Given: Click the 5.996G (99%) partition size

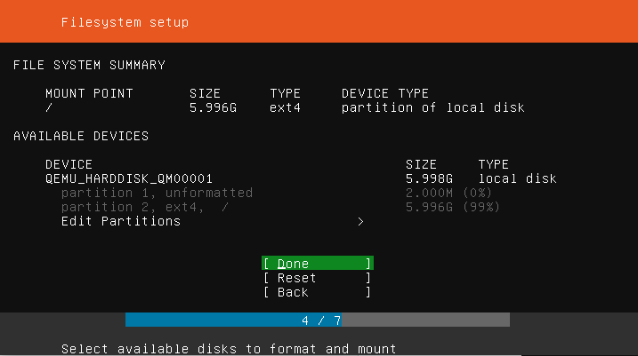Looking at the screenshot, I should [x=452, y=207].
